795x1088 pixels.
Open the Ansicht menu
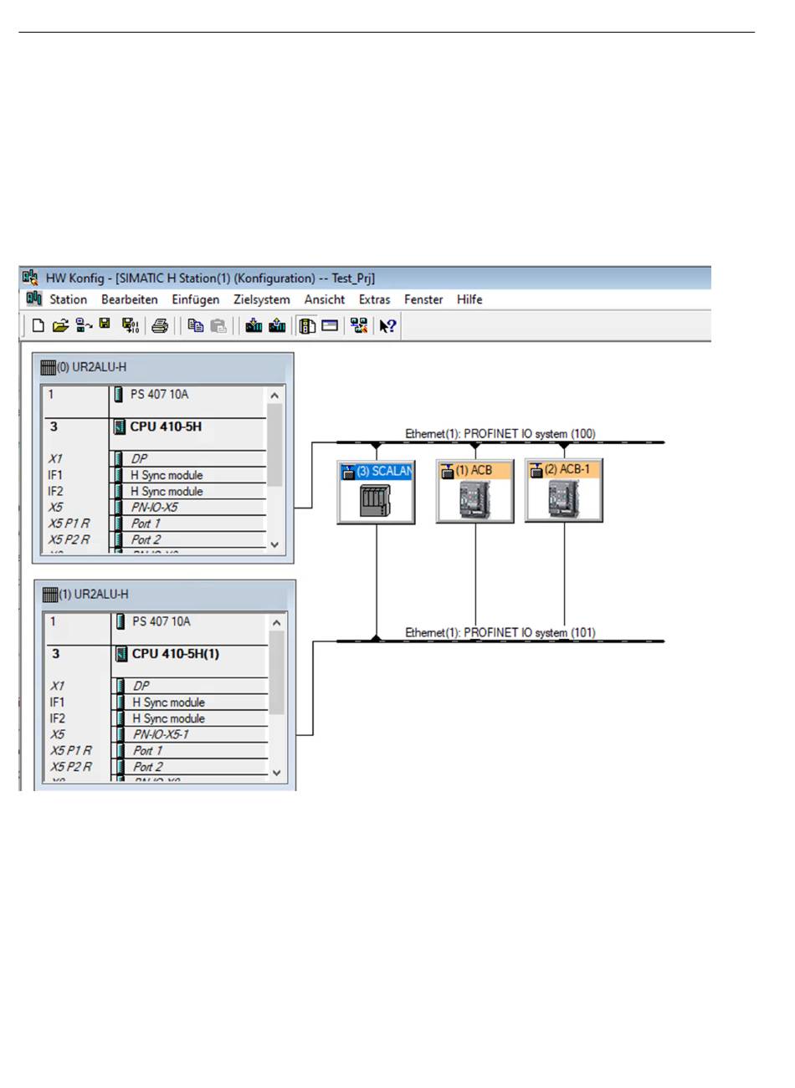[x=325, y=299]
